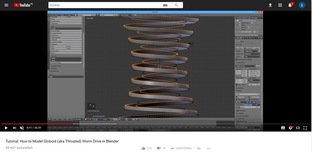The height and width of the screenshot is (152, 312).
Task: Enable the Placeholders checkbox
Action: [237, 99]
